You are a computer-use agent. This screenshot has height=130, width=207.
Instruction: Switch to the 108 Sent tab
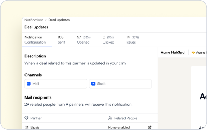[61, 40]
